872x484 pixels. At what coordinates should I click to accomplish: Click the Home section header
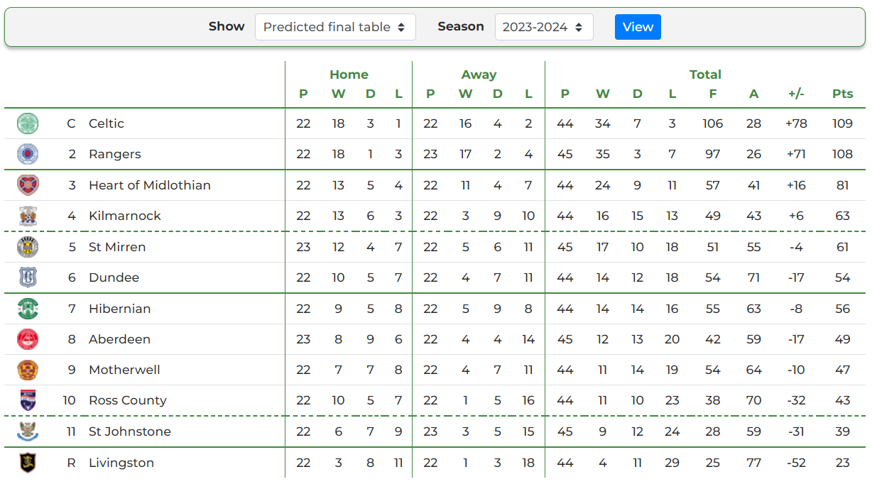point(349,75)
